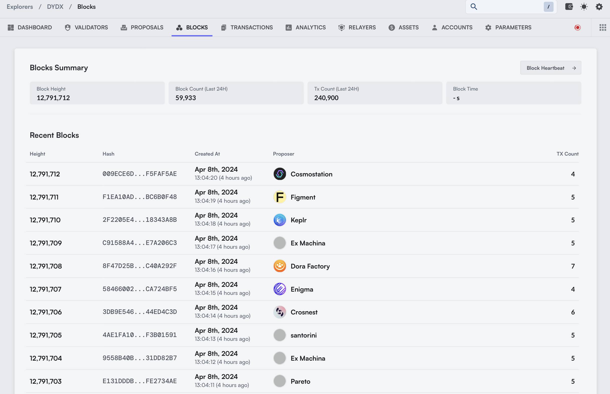Click the Hash column header
Screen dimensions: 610x394
(108, 154)
